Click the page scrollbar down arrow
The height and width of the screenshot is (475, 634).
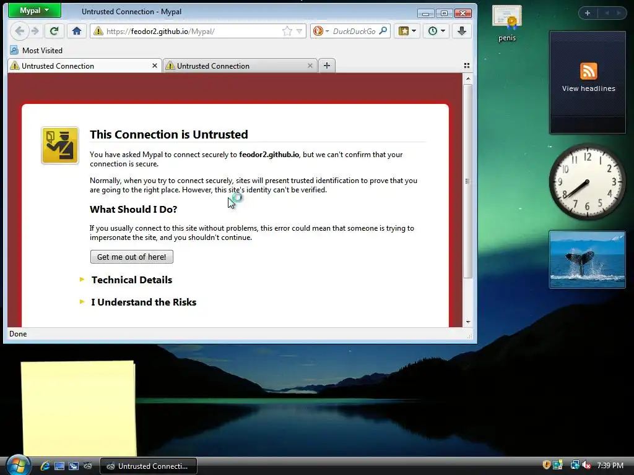(468, 322)
